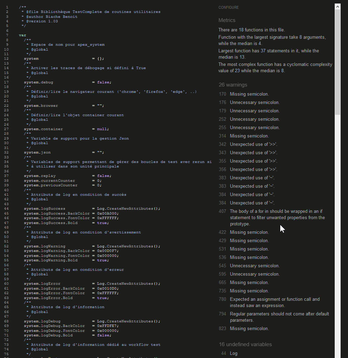Viewport: 348px width, 358px height.
Task: Click the 26 warnings heading
Action: [233, 85]
